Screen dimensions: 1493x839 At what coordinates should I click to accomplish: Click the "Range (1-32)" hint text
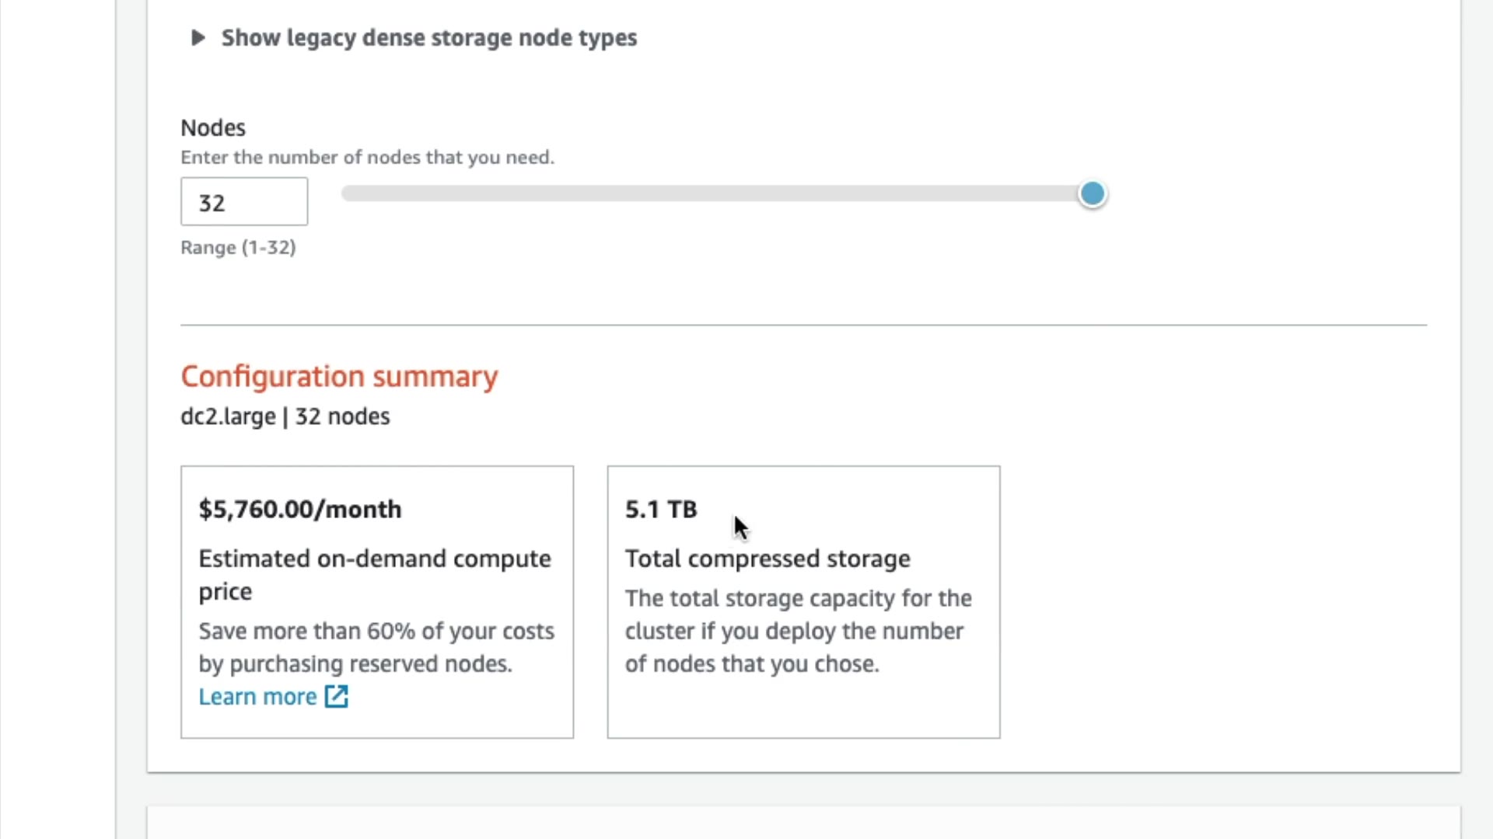tap(238, 247)
